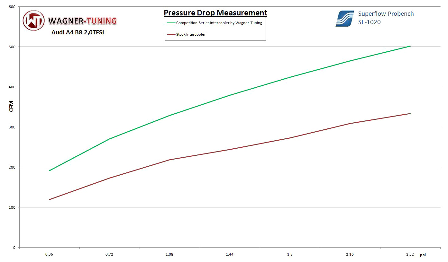Select the 'Stock Intercooler' legend entry
The image size is (448, 262).
coord(187,34)
